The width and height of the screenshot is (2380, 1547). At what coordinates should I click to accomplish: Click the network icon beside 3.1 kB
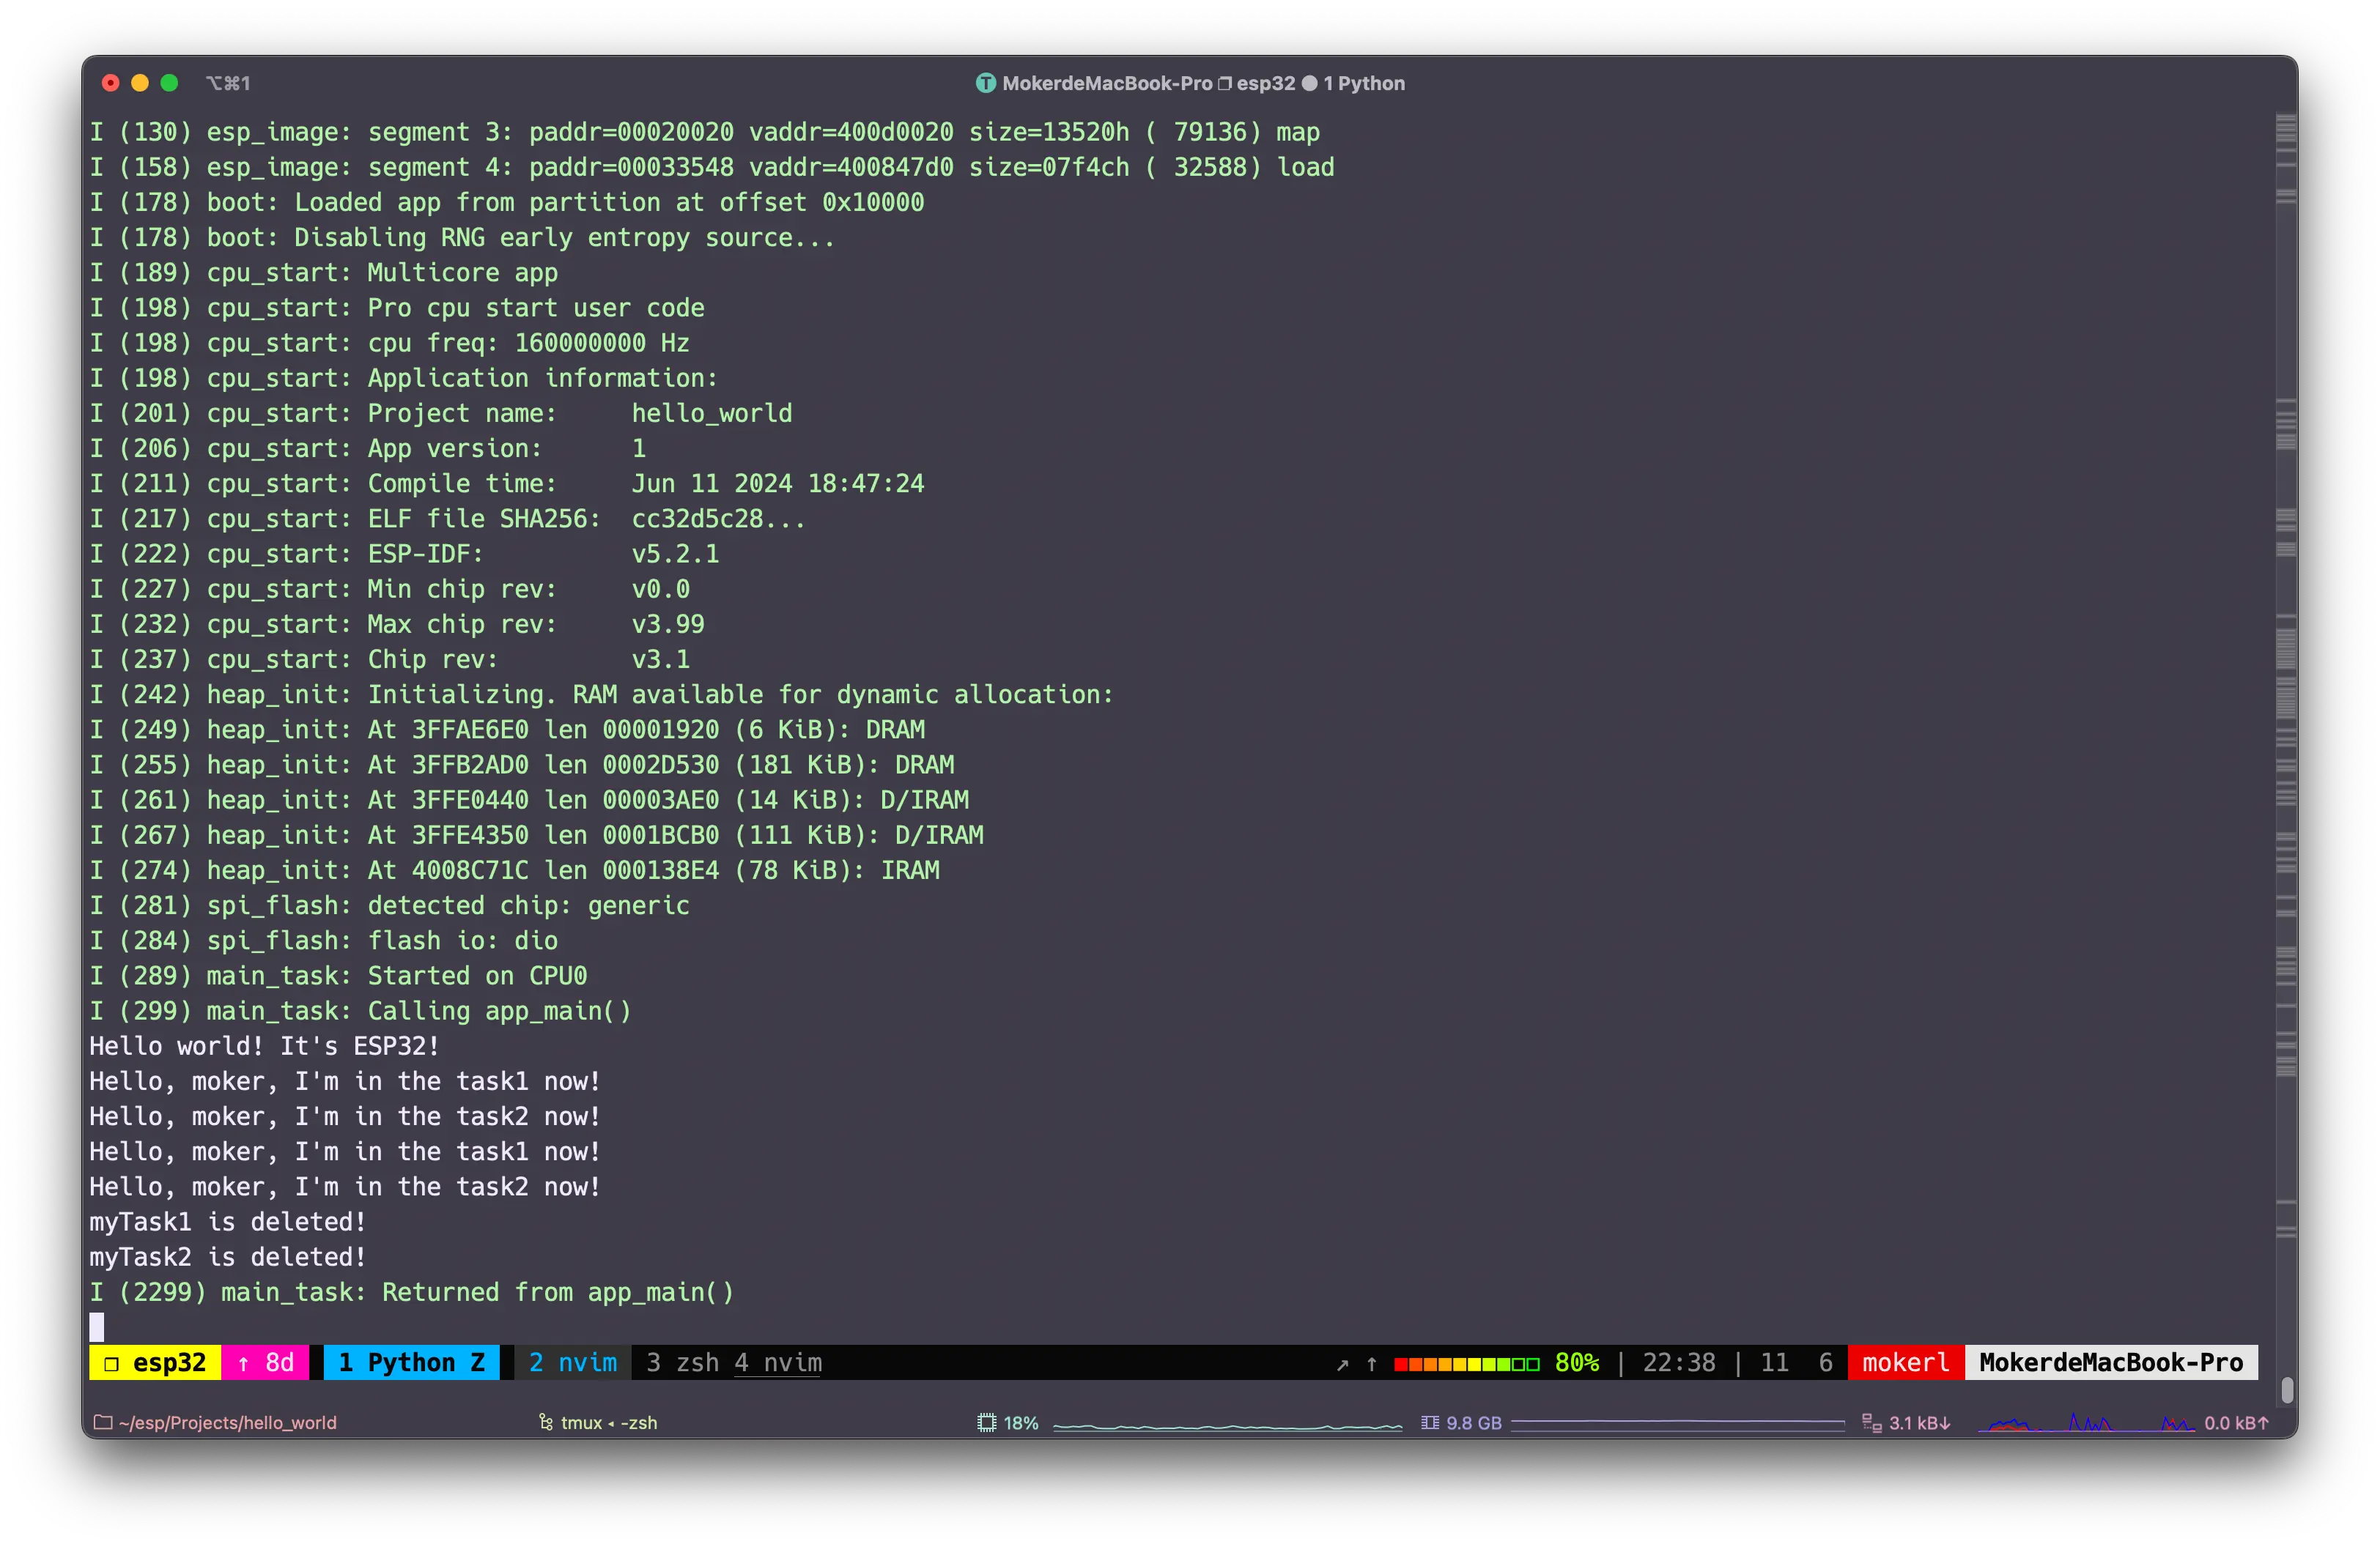1872,1422
